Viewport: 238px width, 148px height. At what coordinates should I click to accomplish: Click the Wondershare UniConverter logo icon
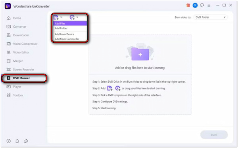coord(8,6)
